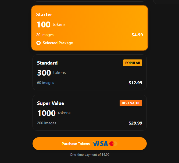Click the Starter package title

pyautogui.click(x=44, y=15)
